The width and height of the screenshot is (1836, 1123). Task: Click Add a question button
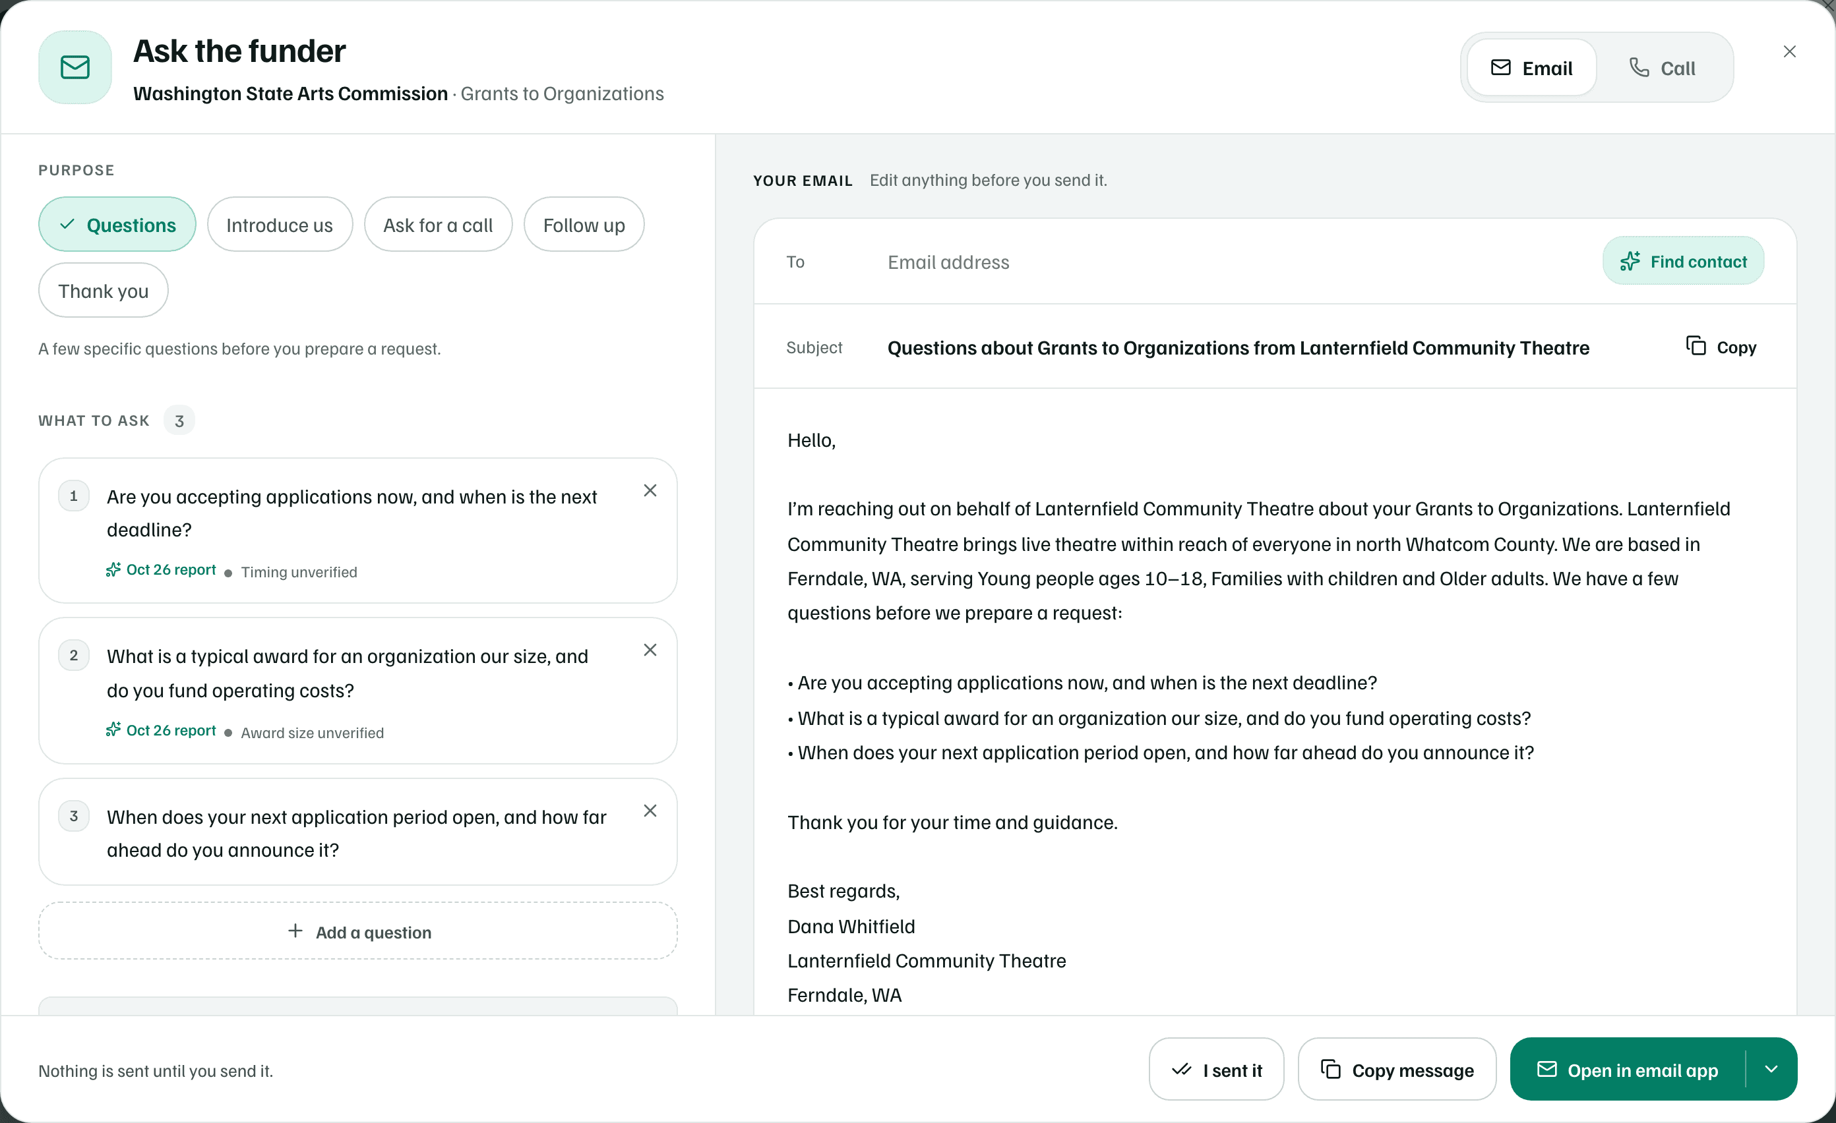click(x=358, y=931)
